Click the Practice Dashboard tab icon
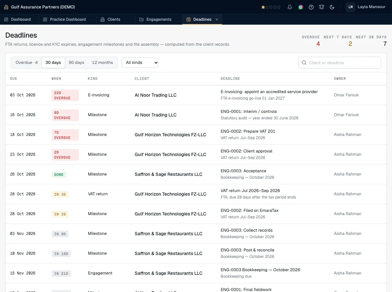The height and width of the screenshot is (292, 392). [45, 19]
